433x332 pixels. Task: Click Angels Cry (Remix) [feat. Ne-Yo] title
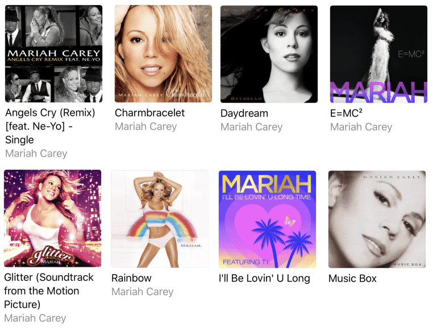click(50, 127)
